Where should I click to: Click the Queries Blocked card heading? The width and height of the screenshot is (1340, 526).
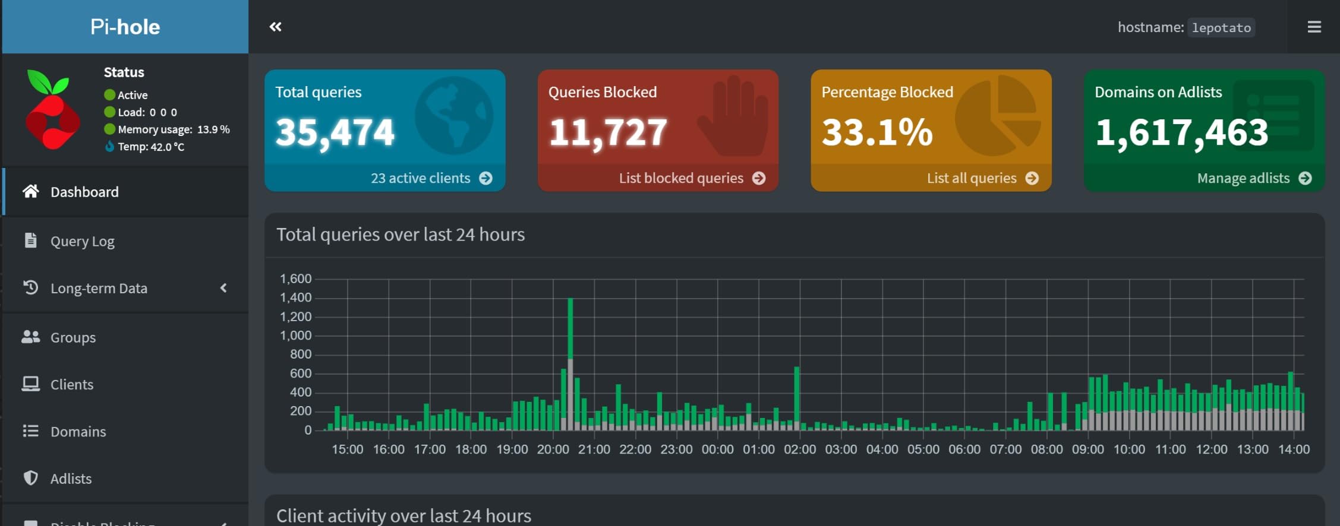(x=603, y=92)
